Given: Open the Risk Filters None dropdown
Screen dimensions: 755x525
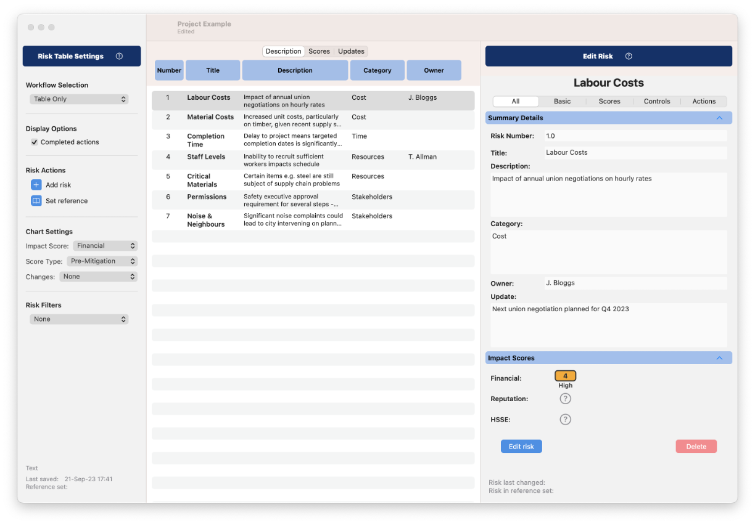Looking at the screenshot, I should tap(79, 319).
